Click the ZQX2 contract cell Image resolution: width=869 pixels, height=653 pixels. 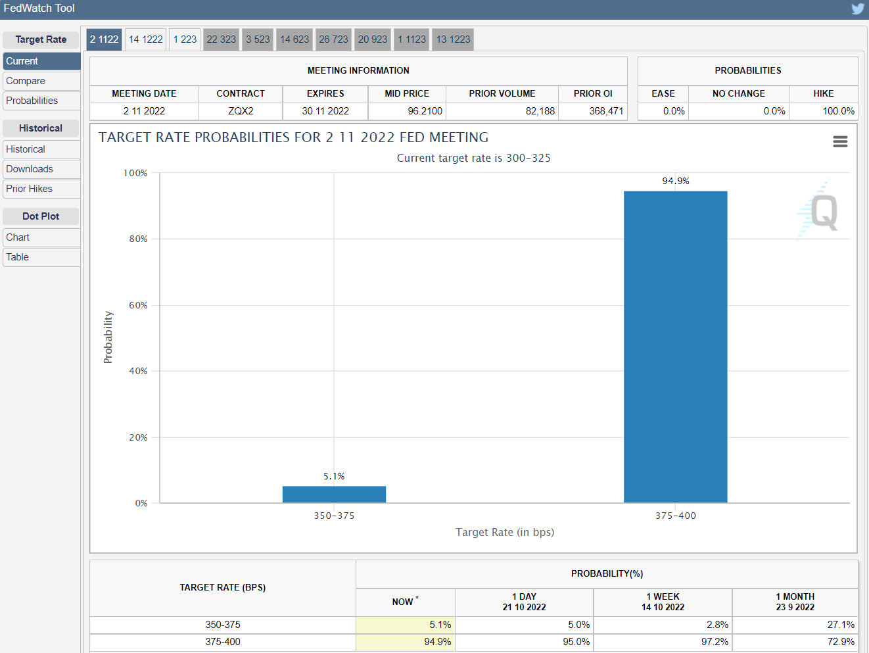241,111
